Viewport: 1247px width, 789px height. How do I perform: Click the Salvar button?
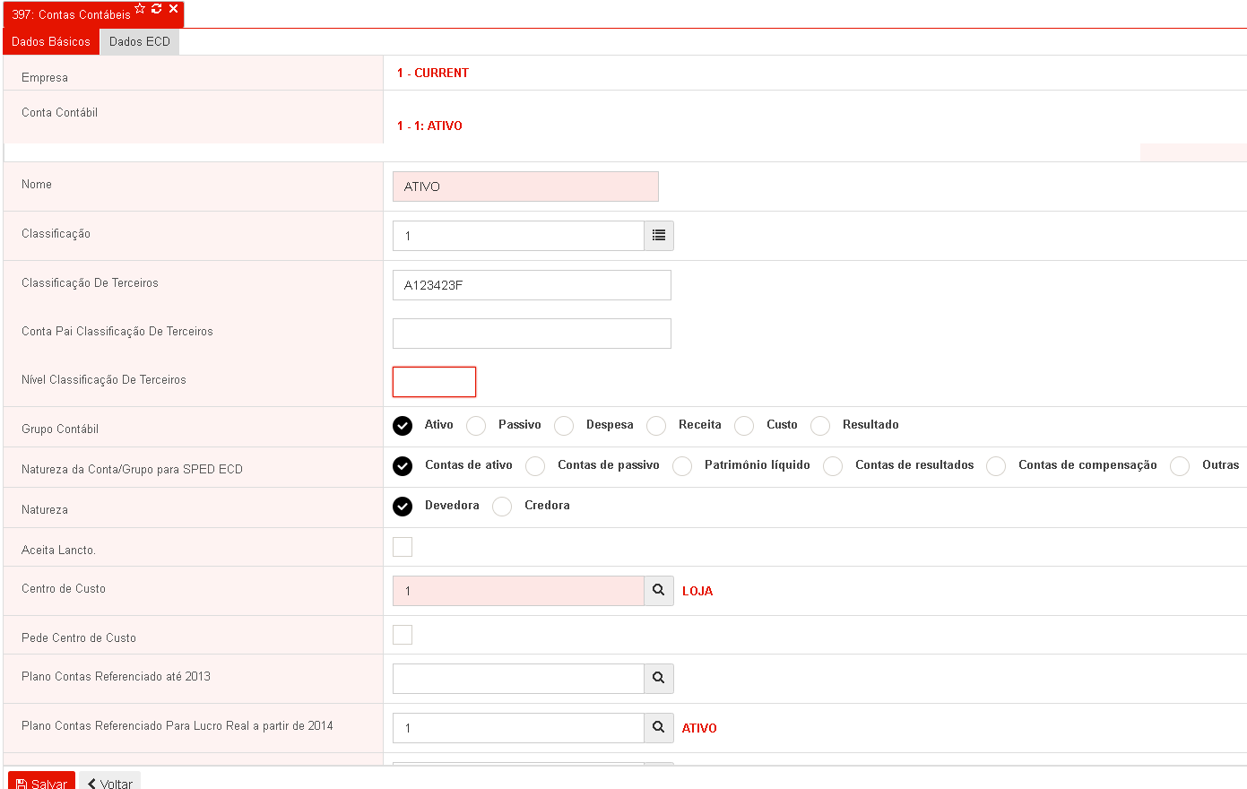[x=41, y=781]
